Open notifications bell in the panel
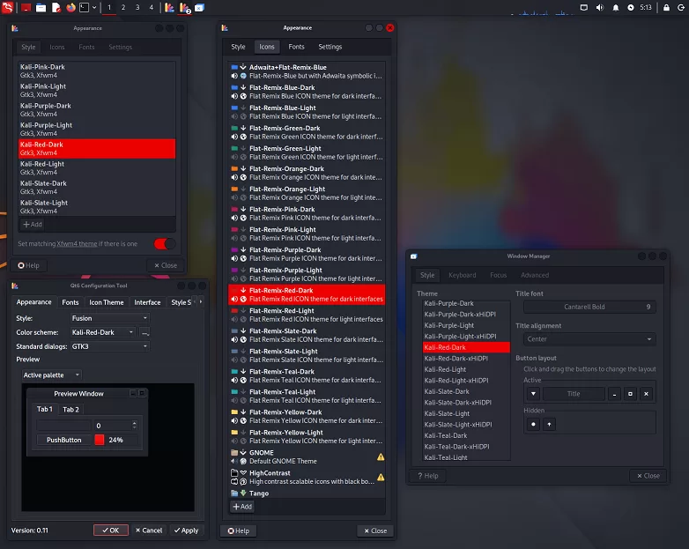Viewport: 689px width, 549px height. click(616, 7)
